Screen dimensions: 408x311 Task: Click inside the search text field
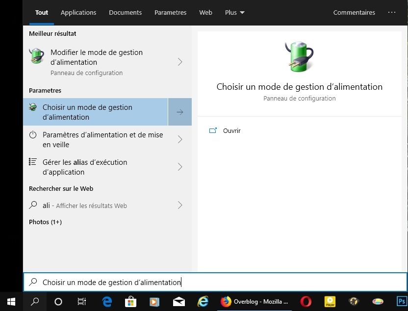[215, 282]
